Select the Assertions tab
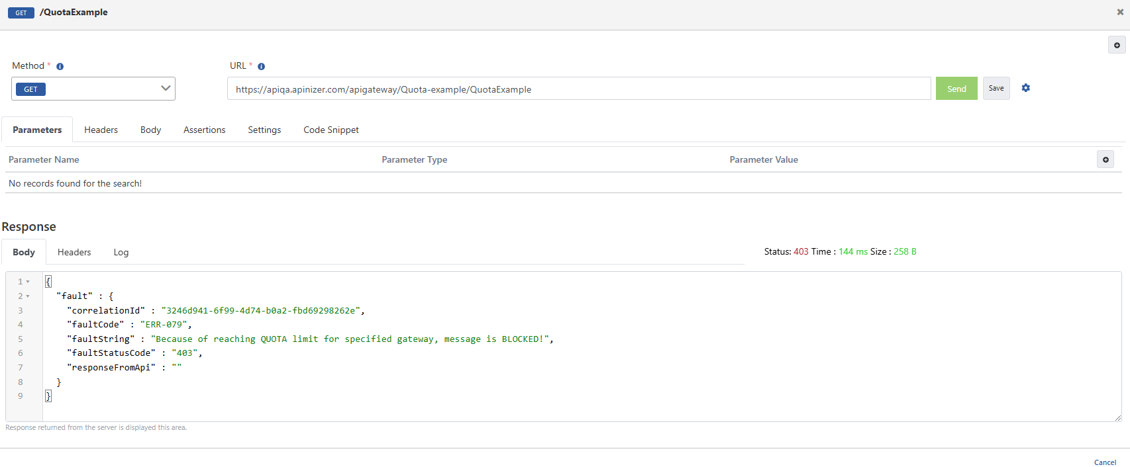Screen dimensions: 1130x467 204,130
